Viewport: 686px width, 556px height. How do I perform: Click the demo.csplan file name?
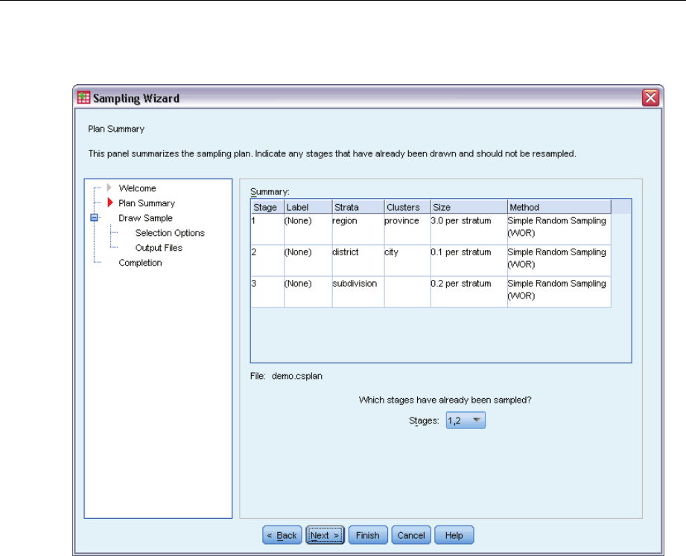(297, 376)
